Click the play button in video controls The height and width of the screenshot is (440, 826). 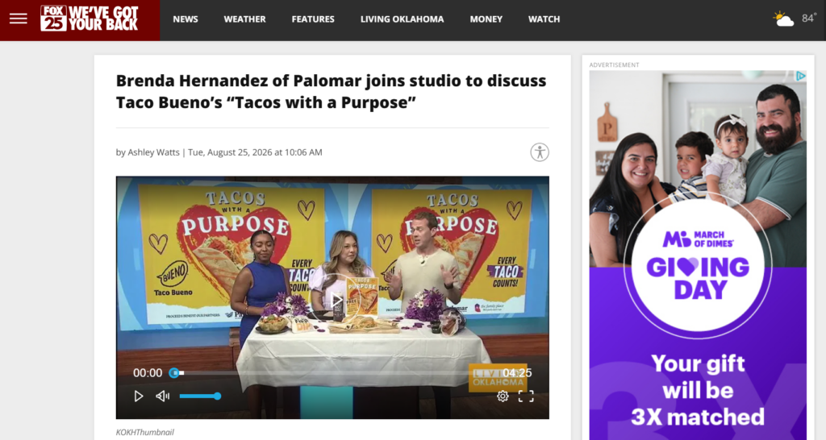click(x=139, y=396)
